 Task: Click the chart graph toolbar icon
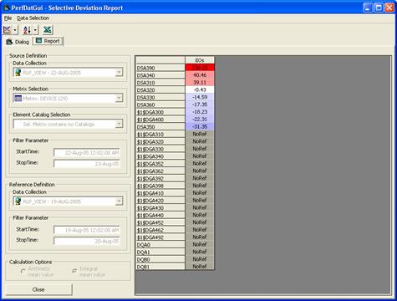[x=7, y=29]
